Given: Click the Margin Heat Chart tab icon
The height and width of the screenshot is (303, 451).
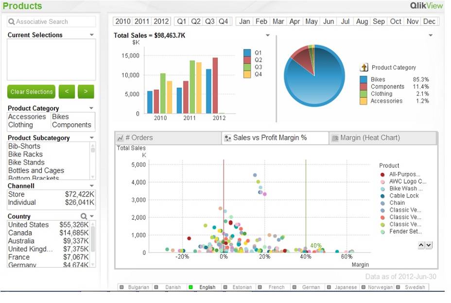Looking at the screenshot, I should (334, 138).
